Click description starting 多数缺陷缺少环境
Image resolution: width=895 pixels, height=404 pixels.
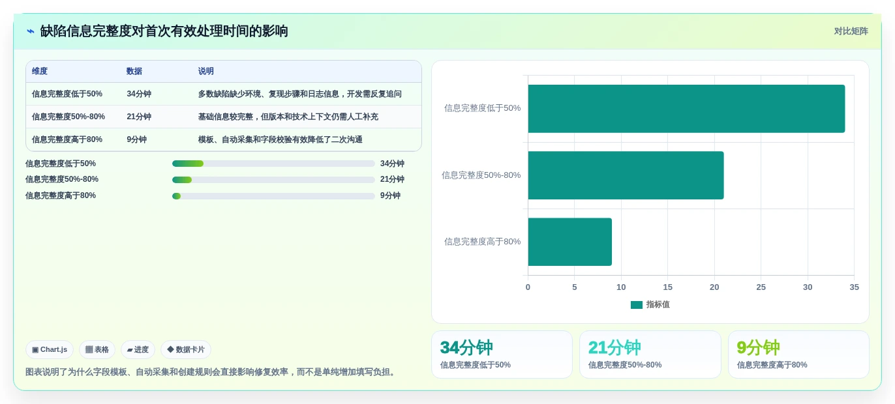pos(300,94)
